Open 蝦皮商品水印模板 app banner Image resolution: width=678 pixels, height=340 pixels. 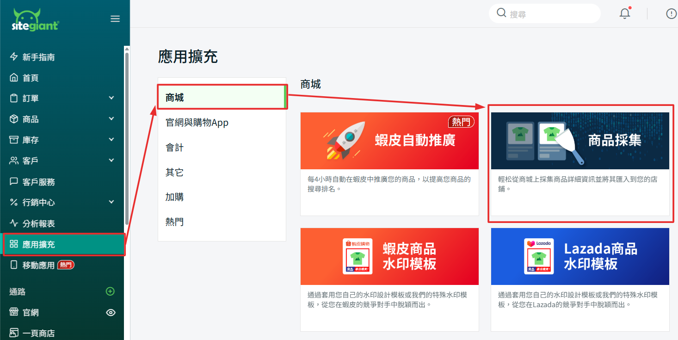pyautogui.click(x=389, y=256)
